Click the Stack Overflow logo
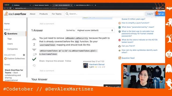 click(15, 14)
